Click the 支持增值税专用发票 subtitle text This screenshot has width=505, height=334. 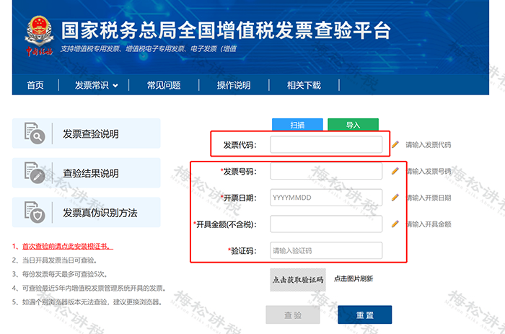tap(149, 48)
